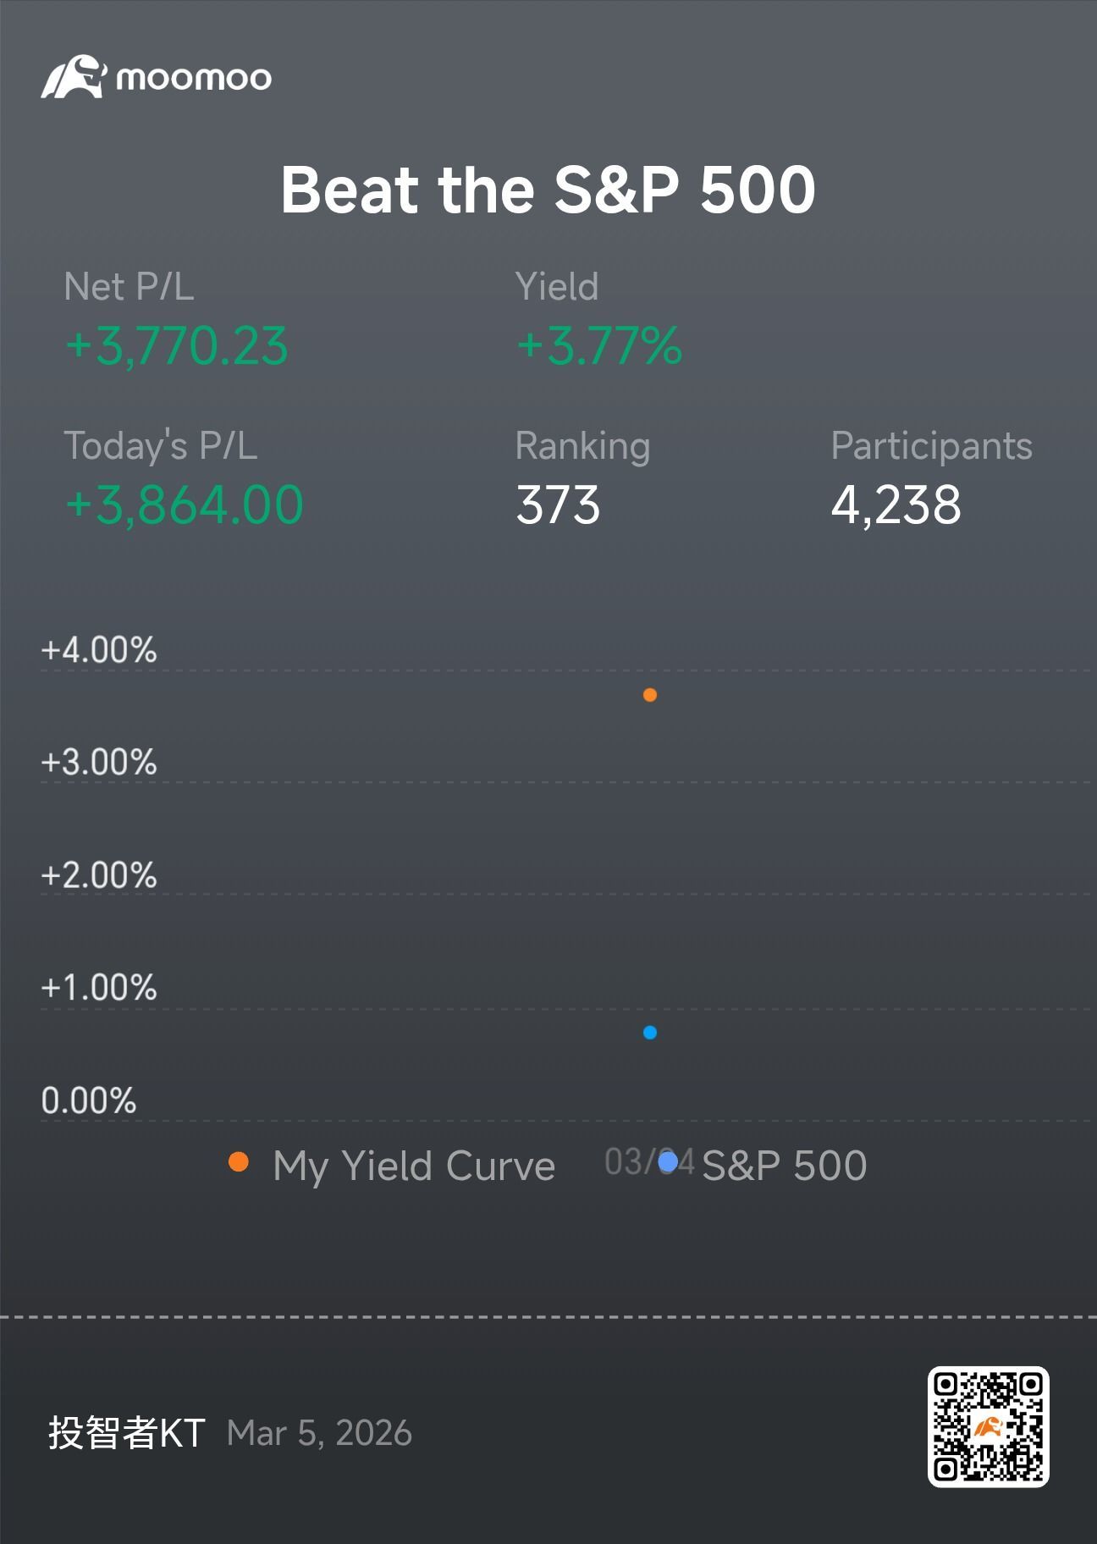This screenshot has width=1097, height=1544.
Task: Click the Participants count 4,238
Action: tap(896, 505)
